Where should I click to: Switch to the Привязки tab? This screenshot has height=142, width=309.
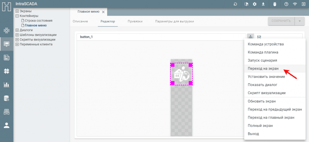point(135,21)
